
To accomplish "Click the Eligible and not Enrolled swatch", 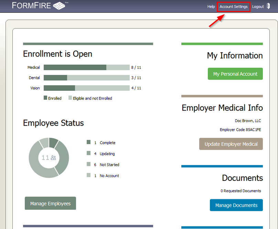I will pos(70,98).
